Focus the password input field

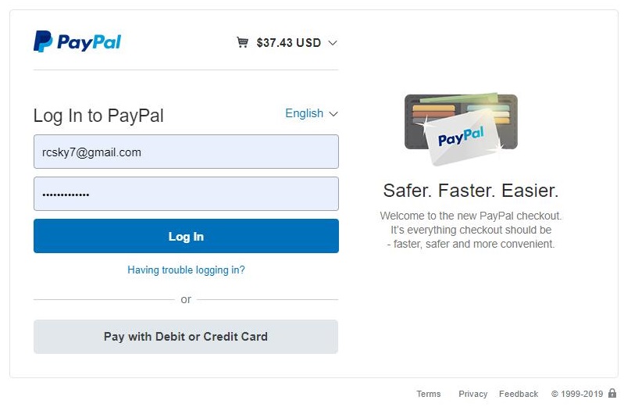click(x=186, y=194)
